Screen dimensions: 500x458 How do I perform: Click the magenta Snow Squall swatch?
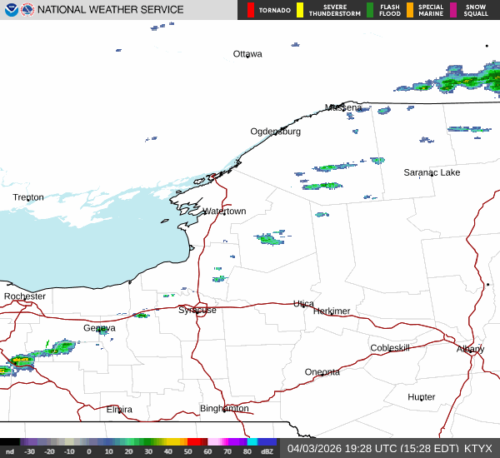click(x=453, y=10)
